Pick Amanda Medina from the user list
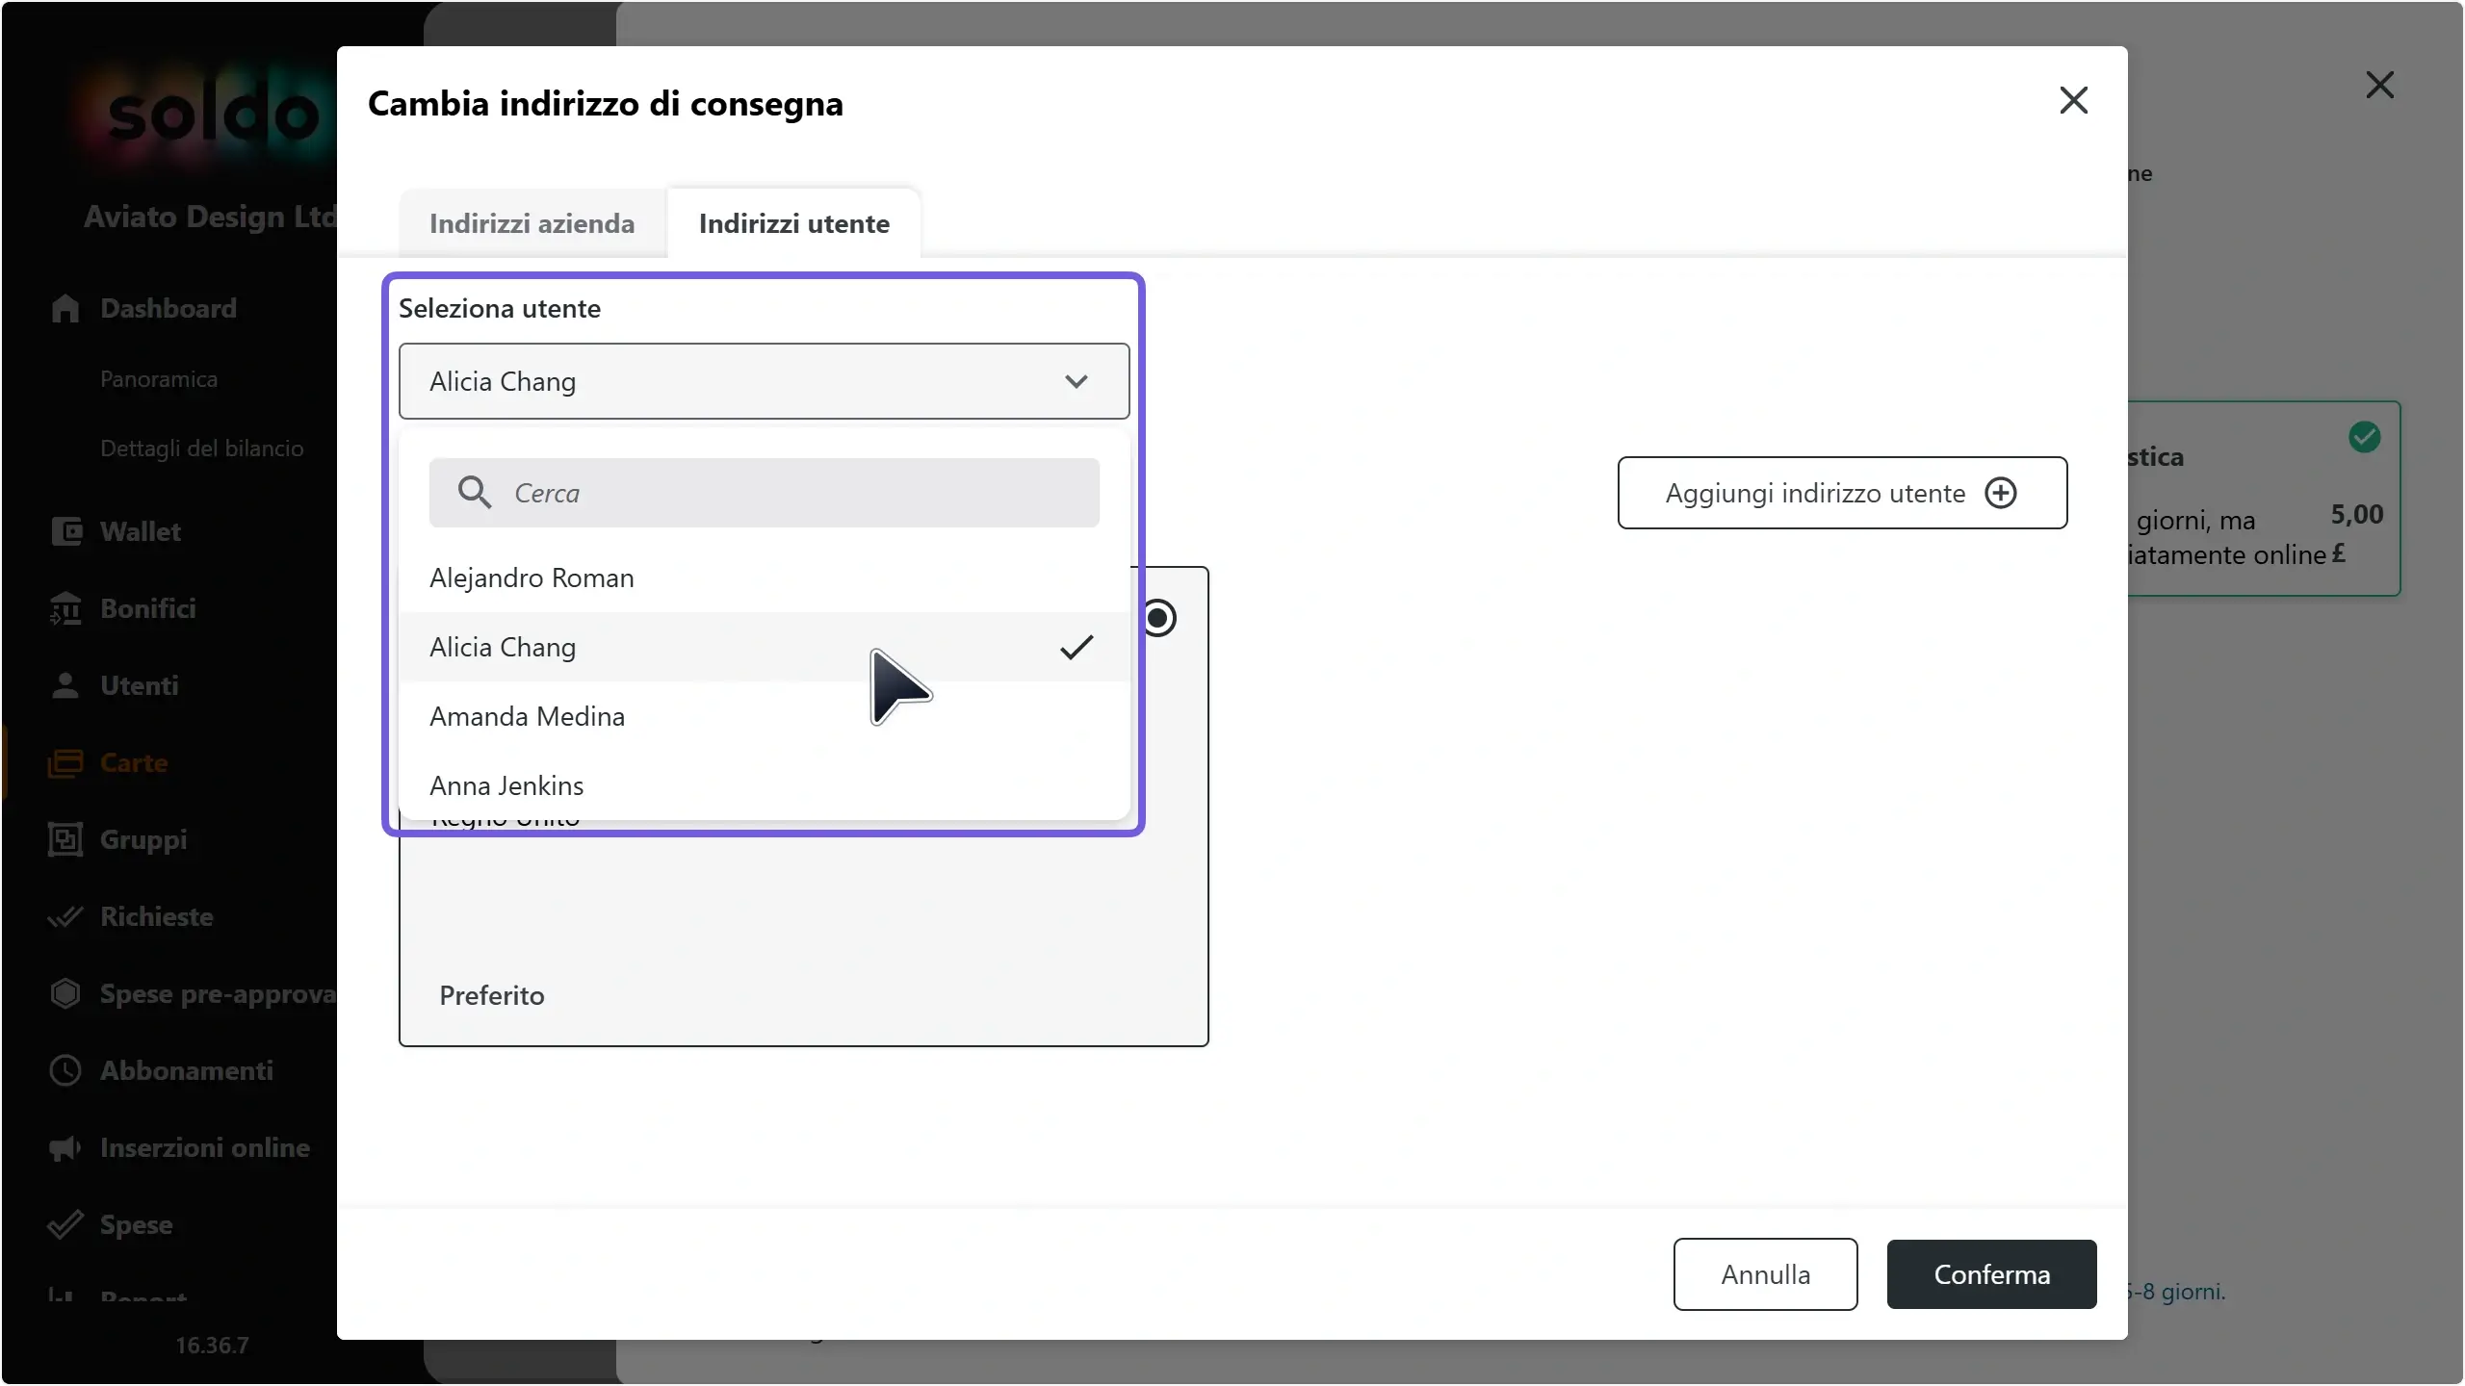This screenshot has height=1386, width=2465. click(x=764, y=716)
